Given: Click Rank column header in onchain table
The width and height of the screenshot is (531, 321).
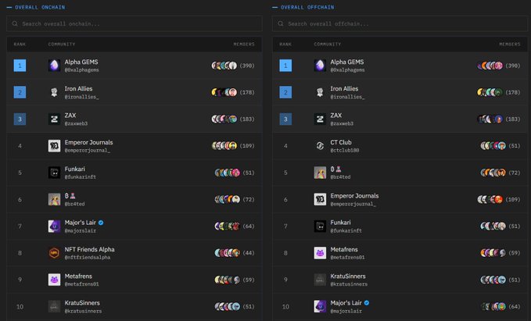Looking at the screenshot, I should [x=20, y=45].
